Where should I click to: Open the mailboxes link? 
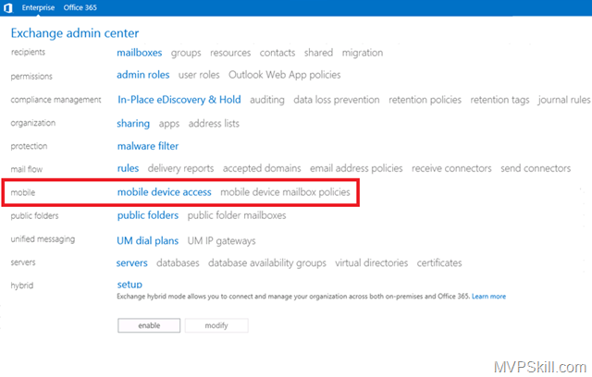140,53
